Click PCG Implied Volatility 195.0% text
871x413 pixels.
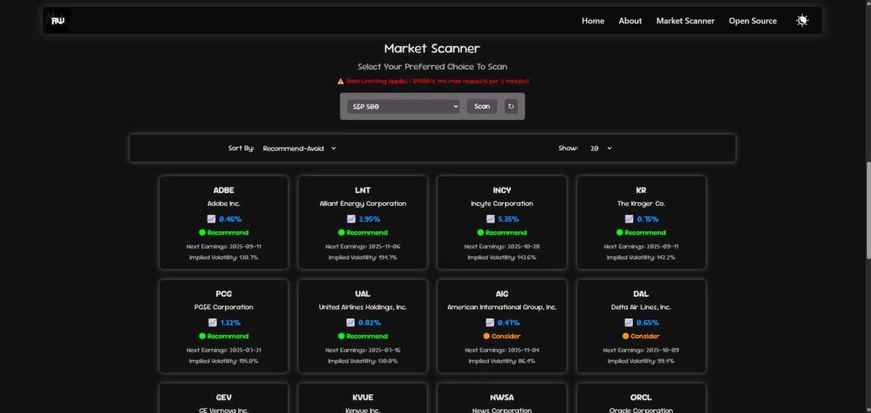point(223,361)
